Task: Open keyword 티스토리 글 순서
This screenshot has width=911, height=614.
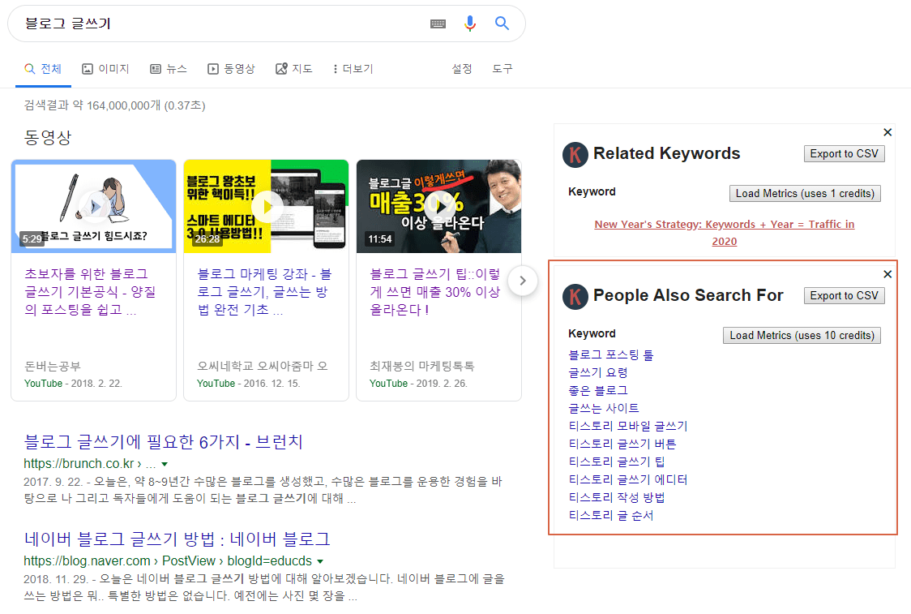Action: (x=611, y=516)
